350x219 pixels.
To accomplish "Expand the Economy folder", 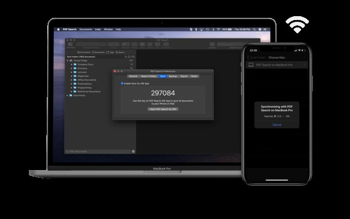I will tap(71, 68).
